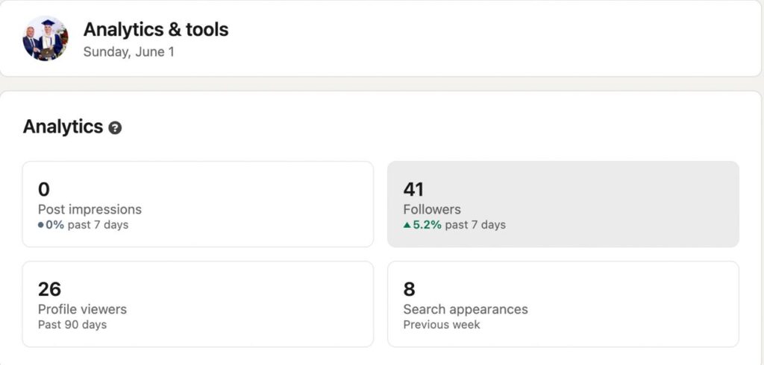764x365 pixels.
Task: Open the Post impressions card
Action: click(198, 204)
